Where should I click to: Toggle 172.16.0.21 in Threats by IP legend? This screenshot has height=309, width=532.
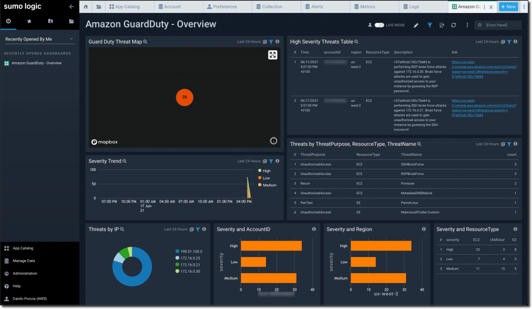click(x=188, y=264)
